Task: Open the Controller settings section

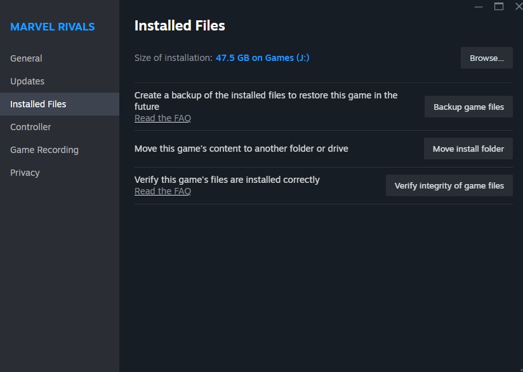Action: coord(30,127)
